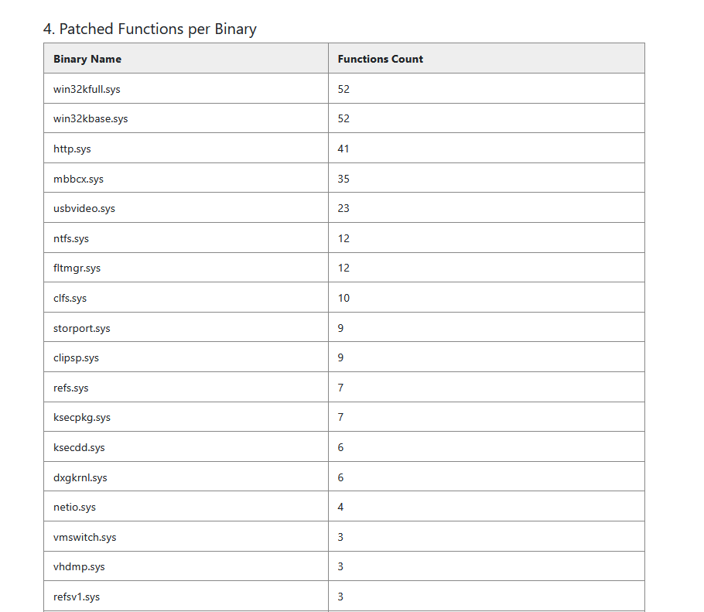Select the mbbcx.sys binary name
Screen dimensions: 704x612
point(78,179)
